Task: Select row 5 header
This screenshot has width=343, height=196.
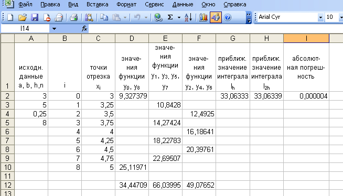Action: point(8,123)
